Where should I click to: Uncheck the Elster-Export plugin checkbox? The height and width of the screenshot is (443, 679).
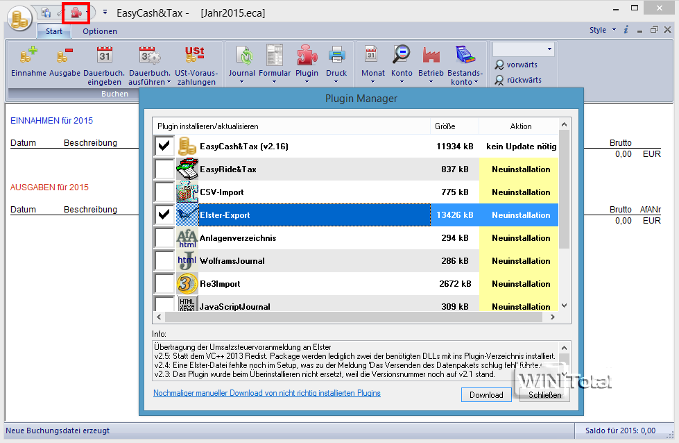(x=164, y=215)
